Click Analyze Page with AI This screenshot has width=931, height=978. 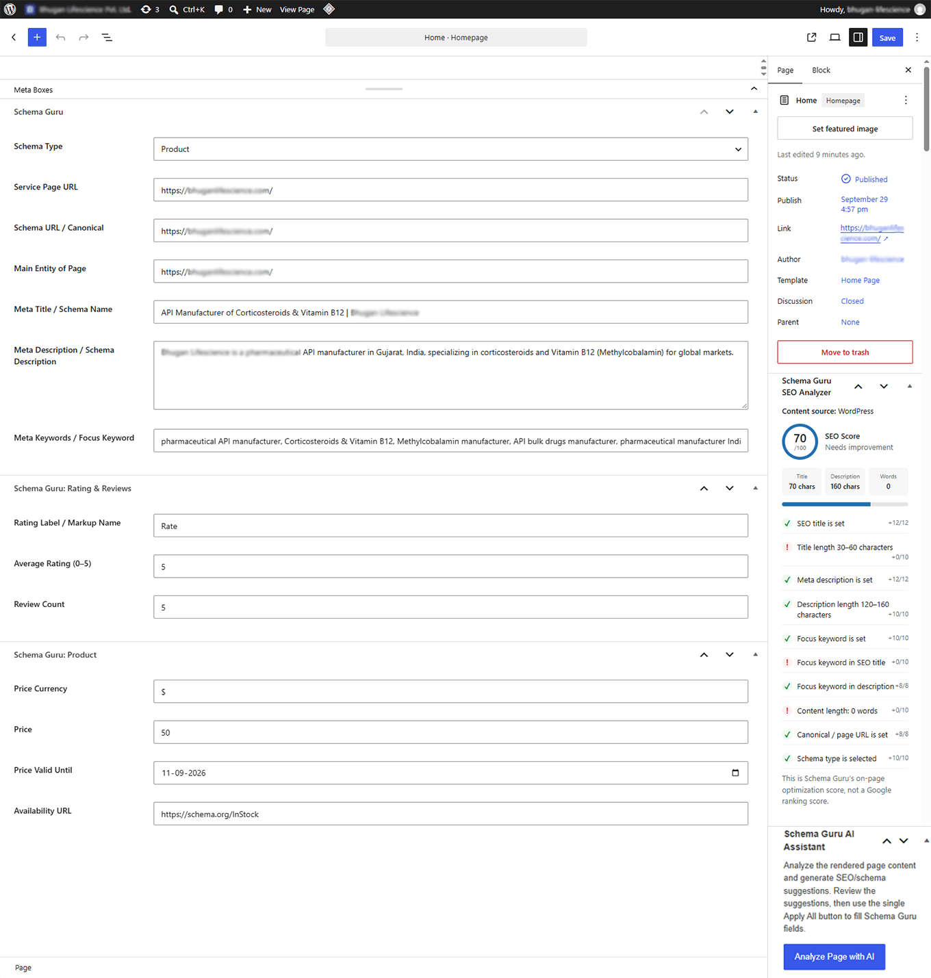[x=834, y=957]
